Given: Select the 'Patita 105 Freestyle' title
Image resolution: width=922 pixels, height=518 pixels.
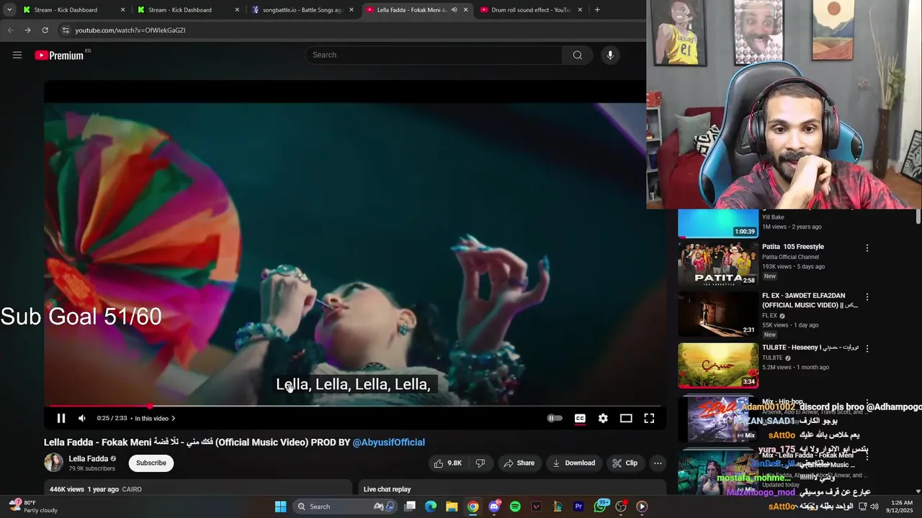Looking at the screenshot, I should coord(793,247).
